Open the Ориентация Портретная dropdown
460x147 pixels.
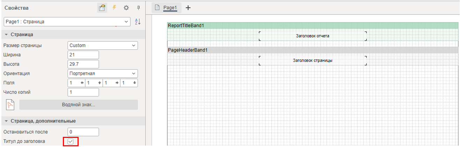102,73
